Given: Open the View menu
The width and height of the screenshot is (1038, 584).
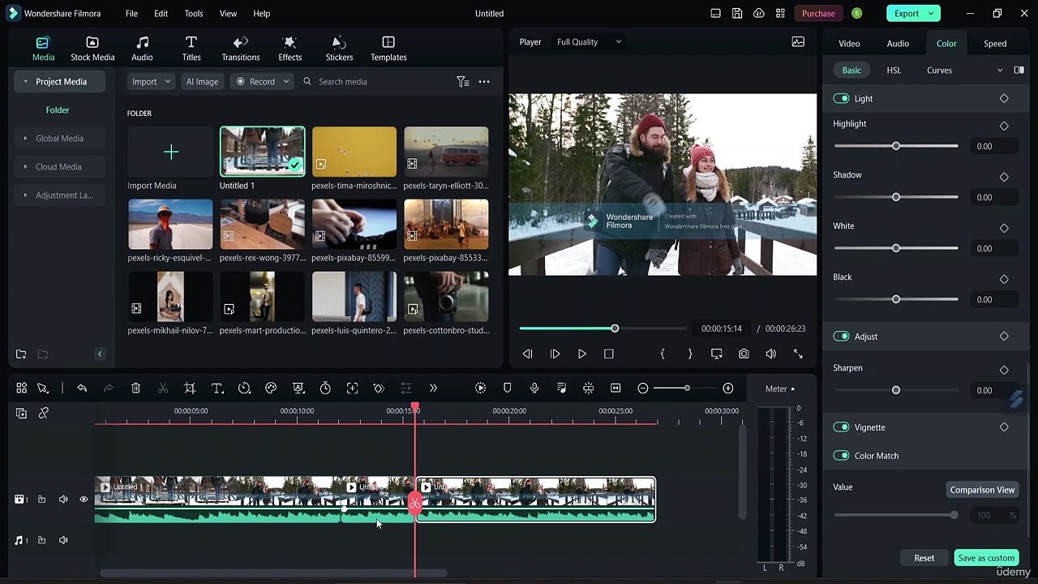Looking at the screenshot, I should click(x=229, y=13).
